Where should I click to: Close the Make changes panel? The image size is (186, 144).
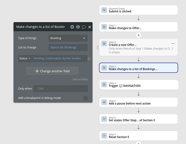click(x=89, y=27)
